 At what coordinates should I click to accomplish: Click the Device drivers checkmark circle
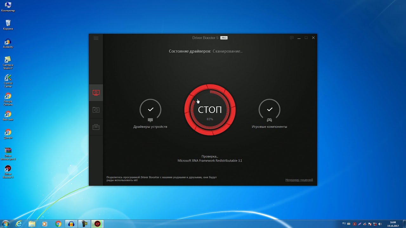(151, 110)
